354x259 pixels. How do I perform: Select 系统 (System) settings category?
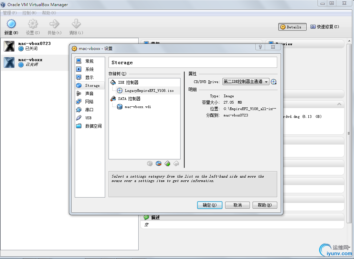[x=90, y=69]
